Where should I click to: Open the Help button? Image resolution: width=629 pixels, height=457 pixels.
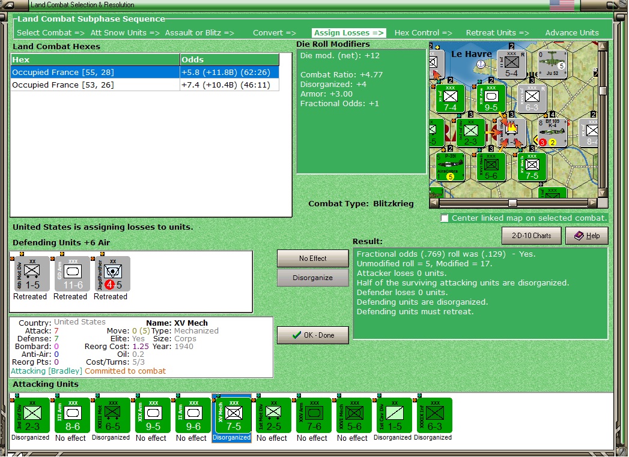587,236
